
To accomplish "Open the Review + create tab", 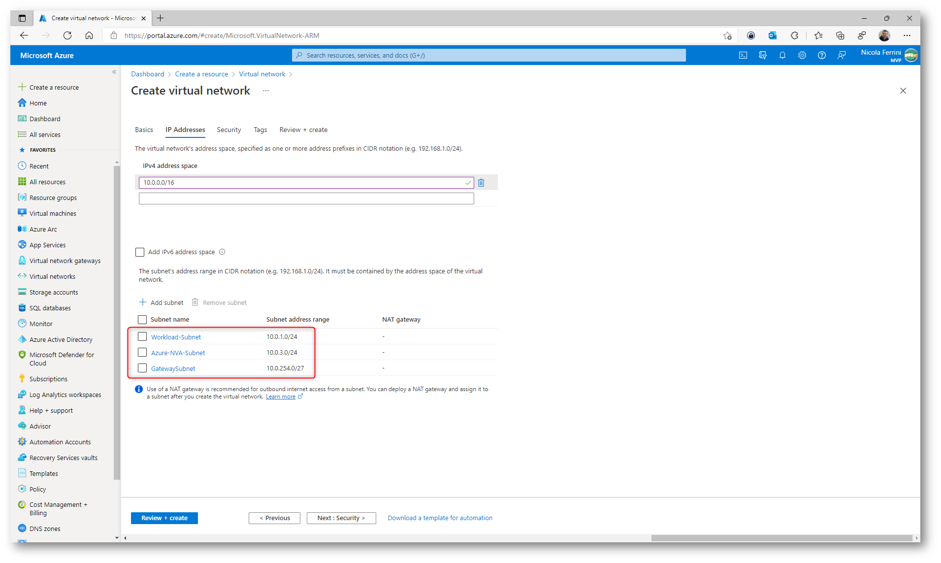I will (x=303, y=130).
